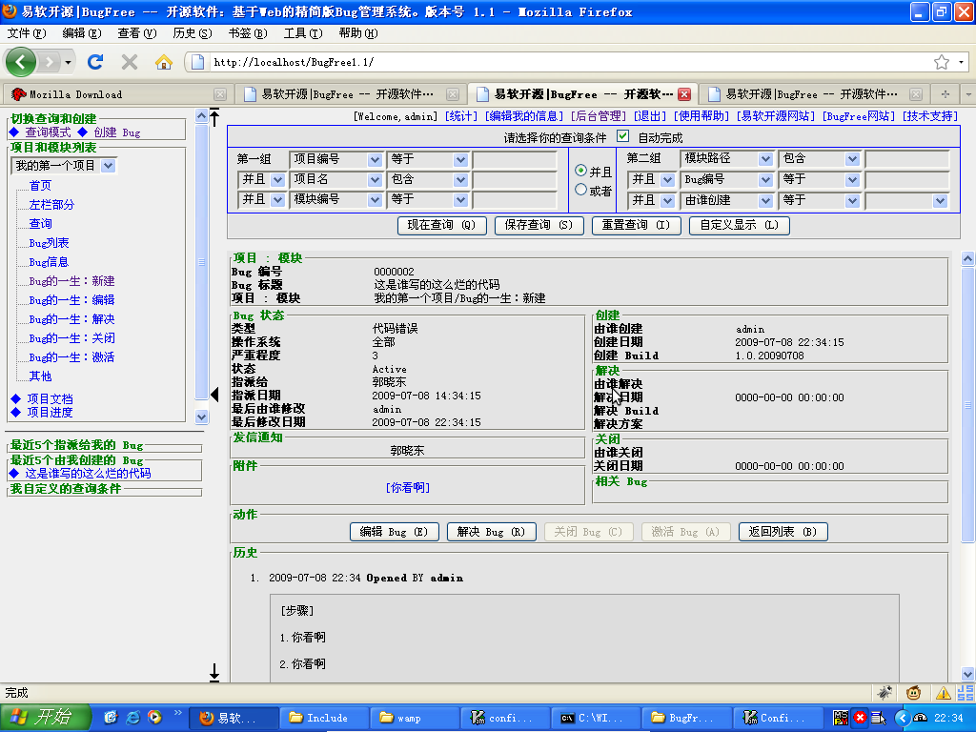Click the monkey face status bar icon
This screenshot has width=976, height=732.
tap(913, 692)
